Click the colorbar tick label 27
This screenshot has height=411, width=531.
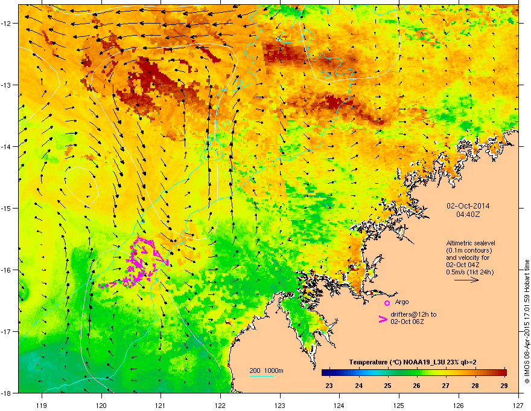tap(446, 386)
